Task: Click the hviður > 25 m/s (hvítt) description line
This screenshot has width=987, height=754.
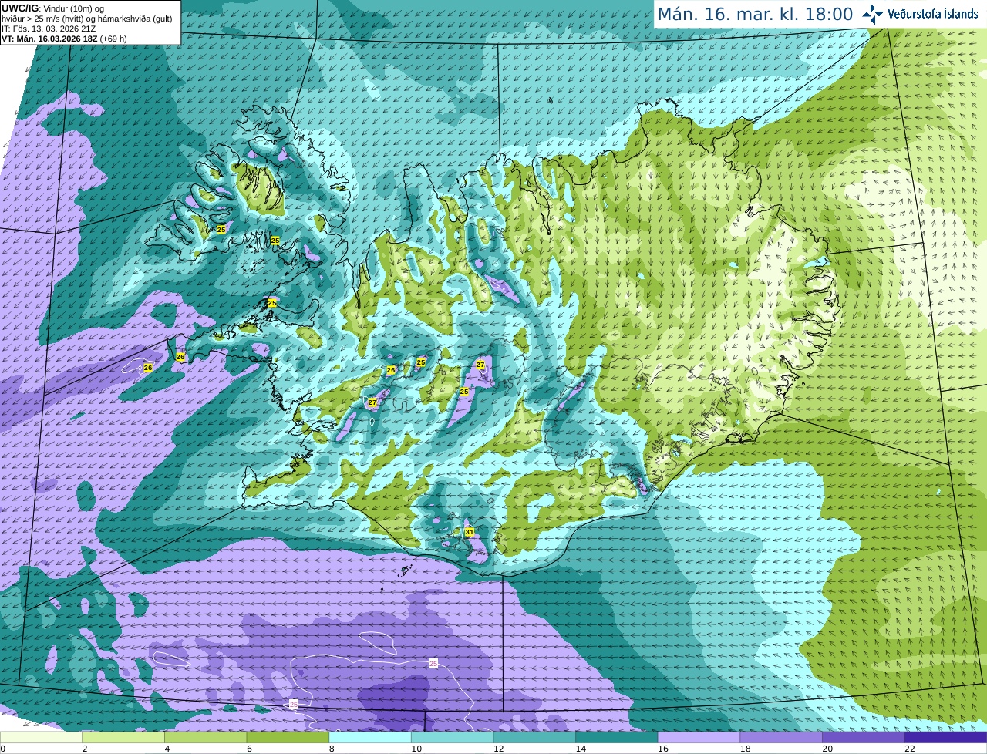Action: coord(87,19)
